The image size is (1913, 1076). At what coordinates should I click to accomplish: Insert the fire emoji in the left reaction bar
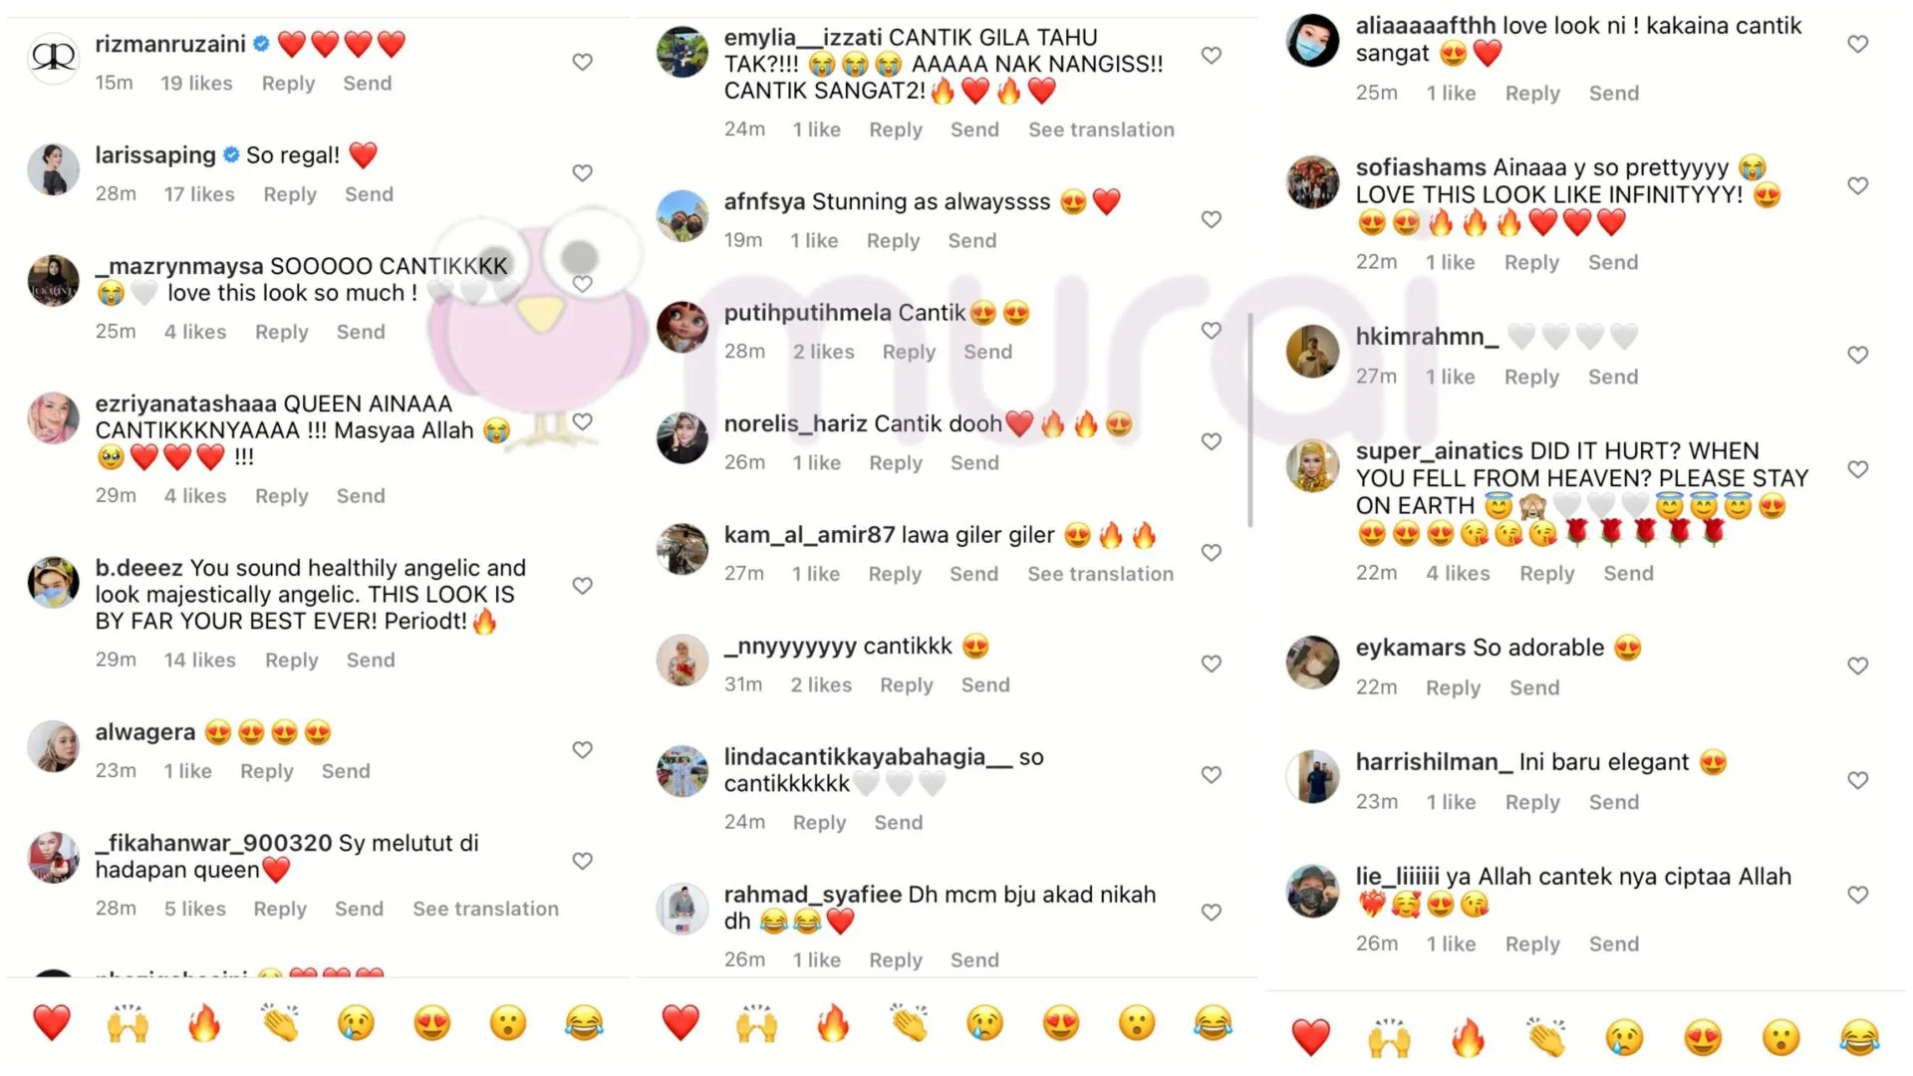pyautogui.click(x=204, y=1023)
